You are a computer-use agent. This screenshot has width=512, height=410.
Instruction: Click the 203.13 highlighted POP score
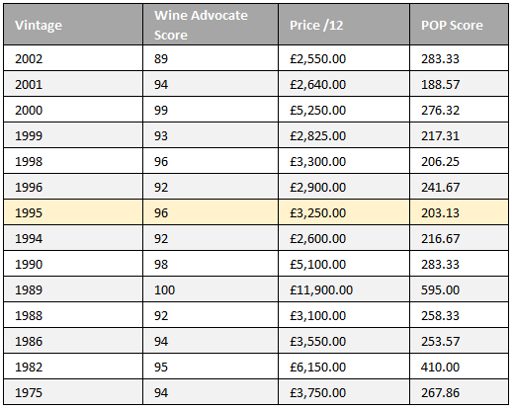tap(460, 212)
